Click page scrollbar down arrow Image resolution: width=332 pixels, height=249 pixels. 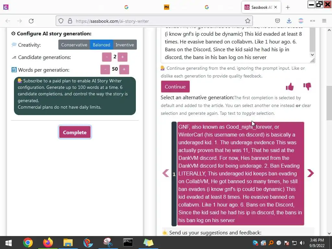[329, 233]
